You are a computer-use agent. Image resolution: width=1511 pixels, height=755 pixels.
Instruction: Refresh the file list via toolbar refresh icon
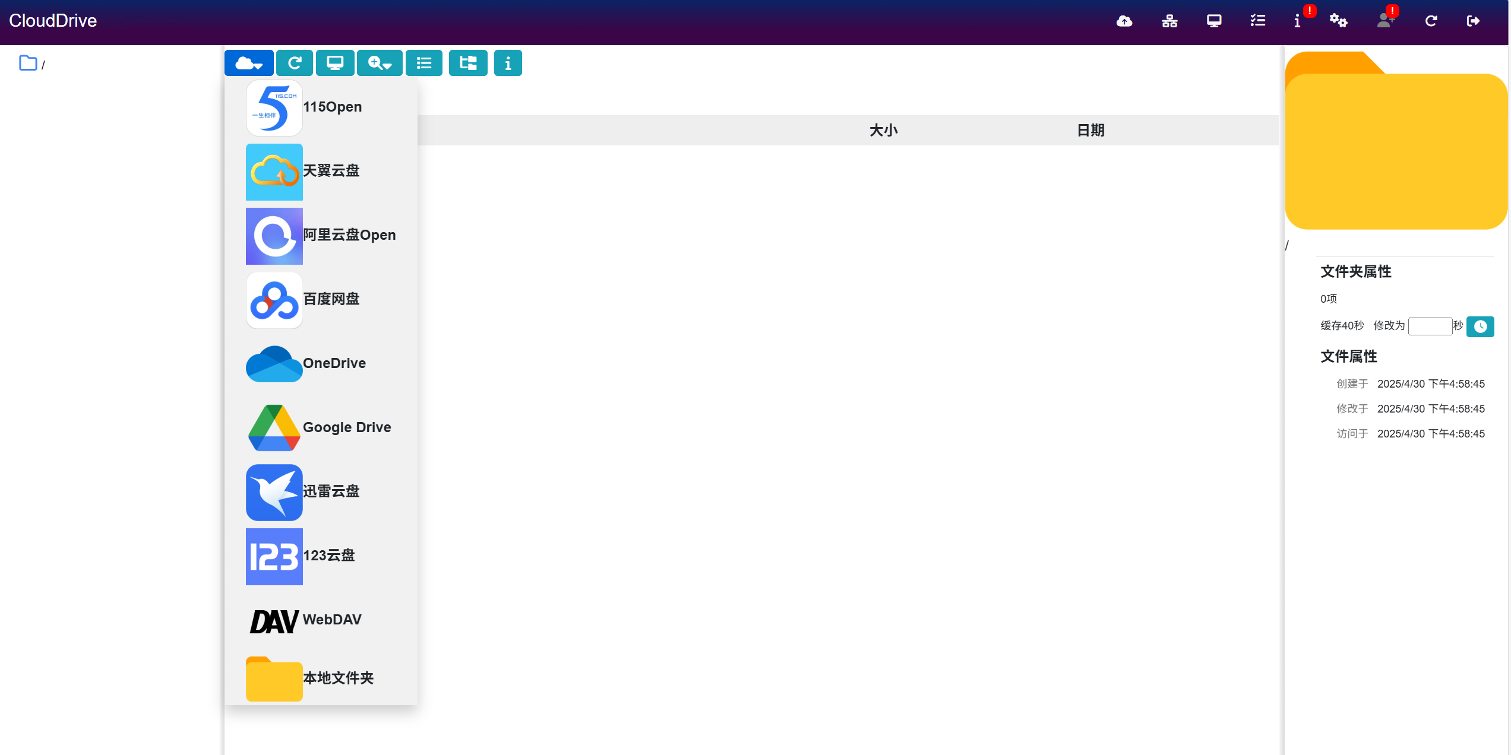click(x=295, y=63)
